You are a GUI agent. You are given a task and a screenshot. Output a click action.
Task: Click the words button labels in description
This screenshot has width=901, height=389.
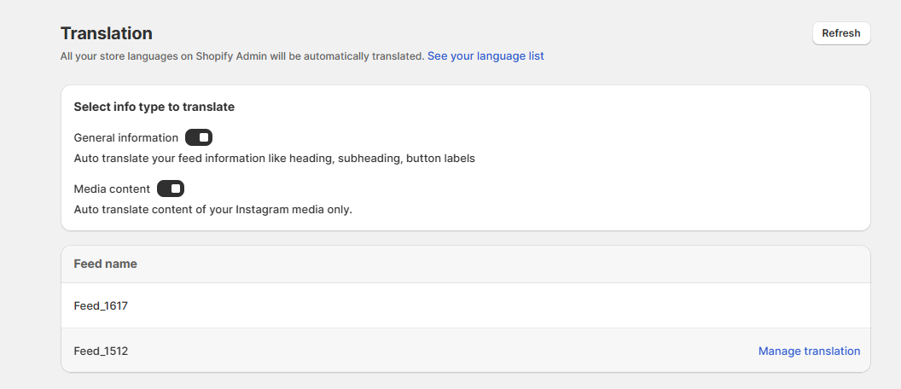[441, 159]
